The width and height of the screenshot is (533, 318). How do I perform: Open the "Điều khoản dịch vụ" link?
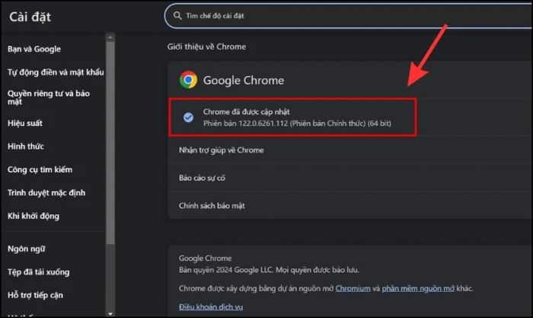click(211, 307)
